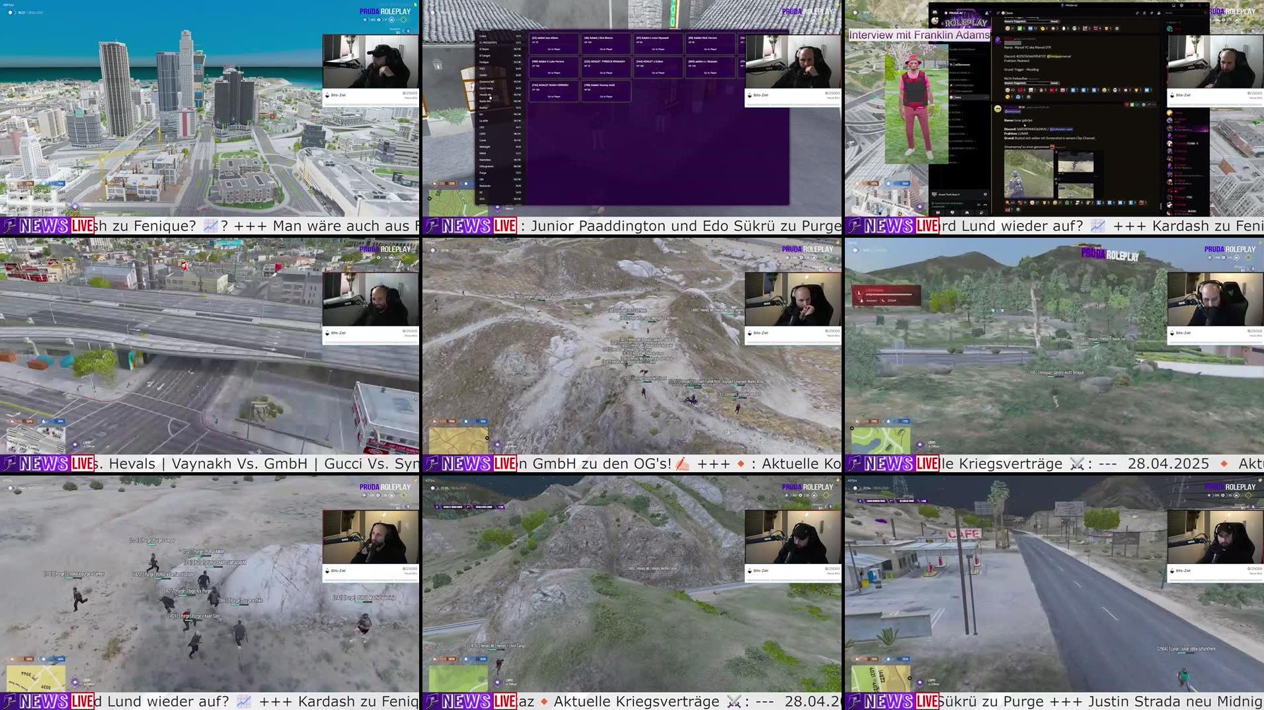
Task: Click name tag Sandro wutti fenique
Action: pos(1056,373)
